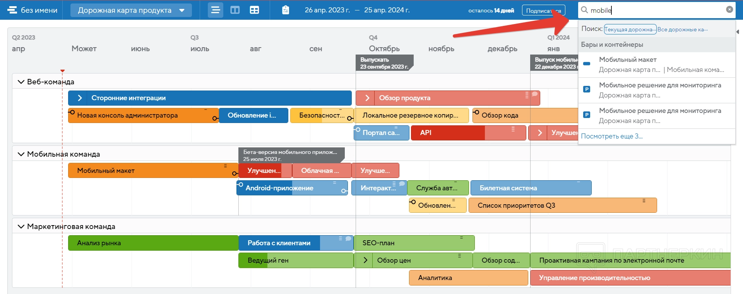The width and height of the screenshot is (743, 294).
Task: Click the Октябрь month header
Action: tap(384, 49)
